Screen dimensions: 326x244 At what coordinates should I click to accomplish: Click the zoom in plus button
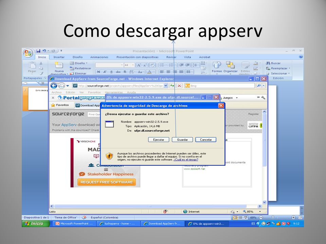click(x=293, y=217)
